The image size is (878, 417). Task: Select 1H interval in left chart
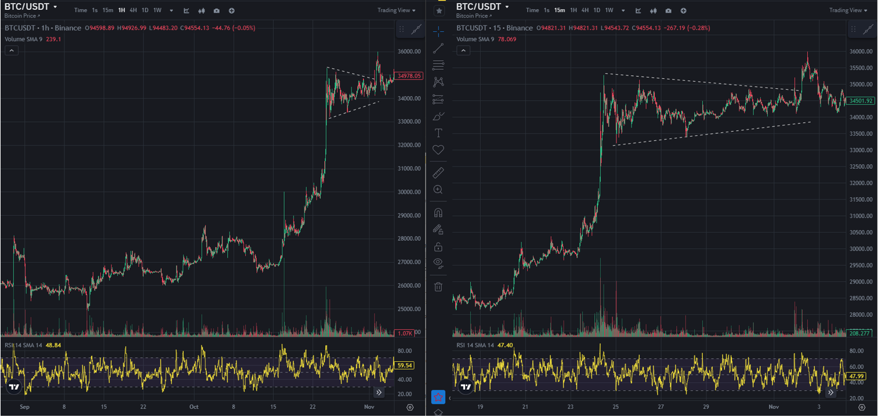tap(121, 10)
